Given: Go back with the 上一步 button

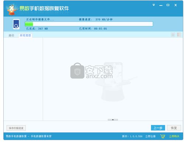Looking at the screenshot, I should pyautogui.click(x=158, y=128).
